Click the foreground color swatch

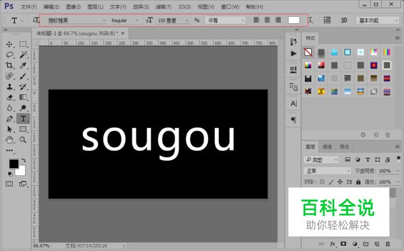click(x=13, y=164)
